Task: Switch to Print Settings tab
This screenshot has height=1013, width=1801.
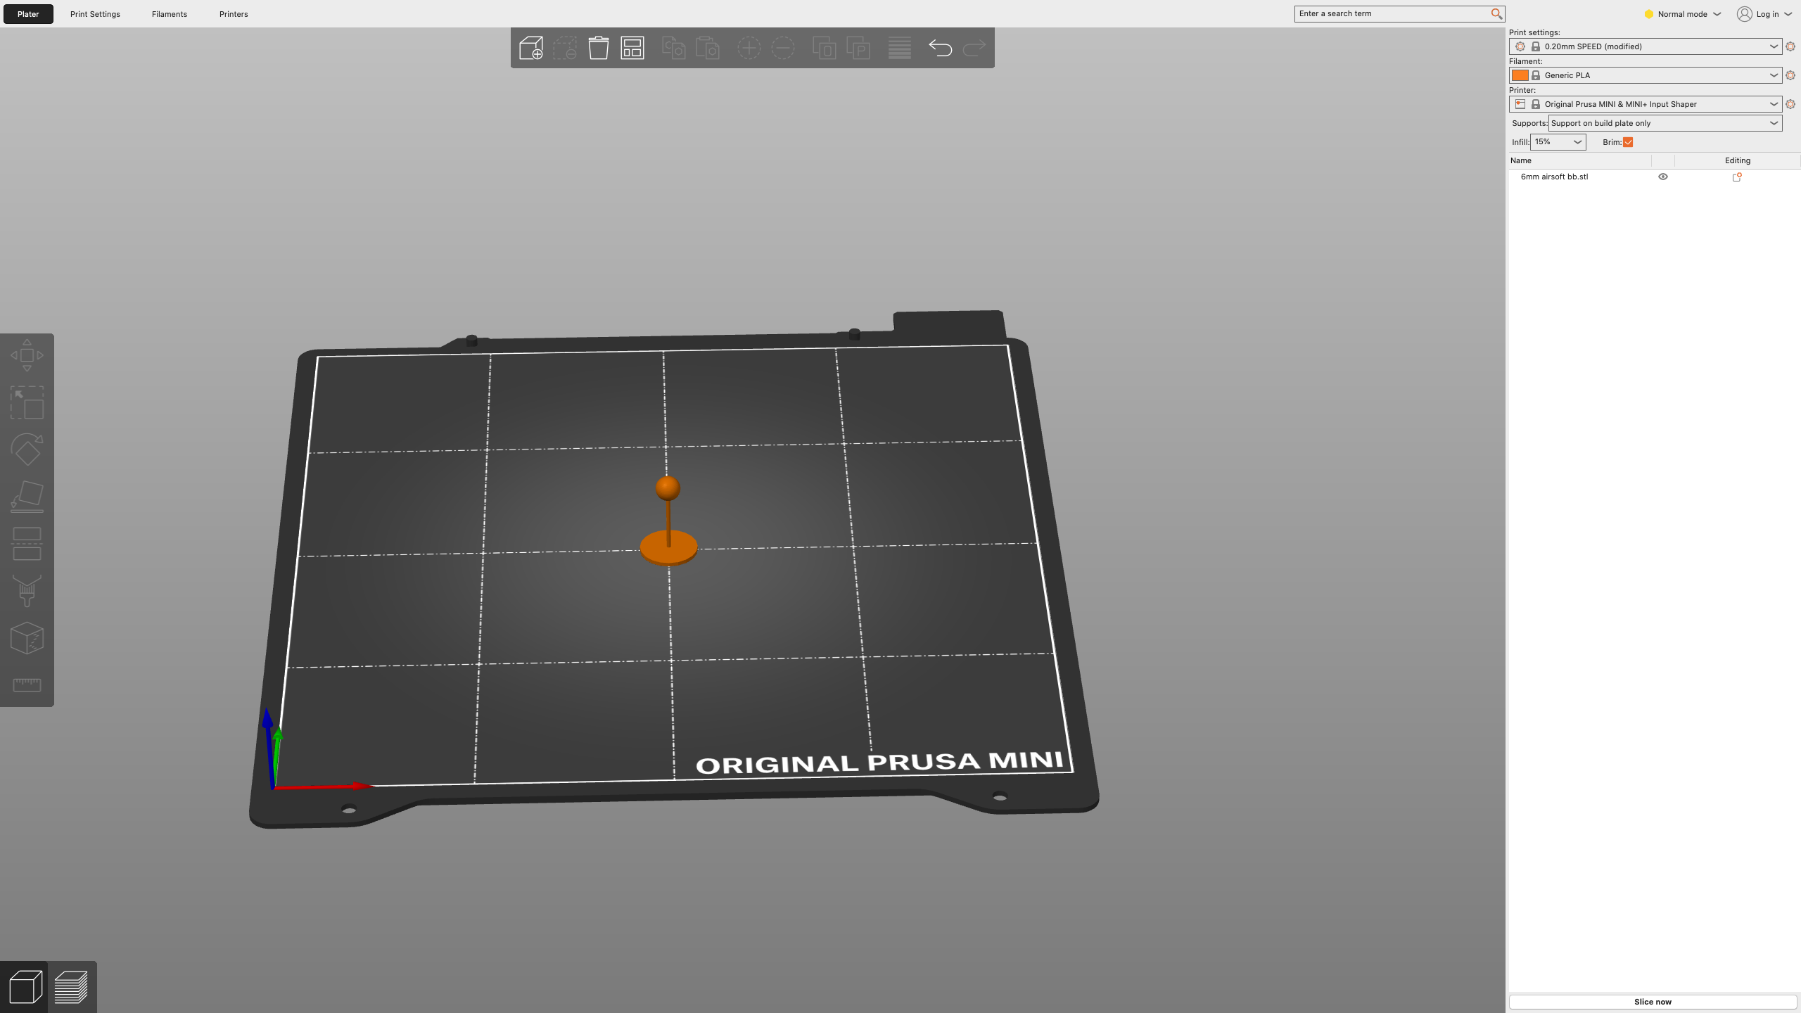Action: pos(95,14)
